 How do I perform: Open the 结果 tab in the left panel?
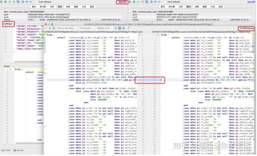[92, 7]
